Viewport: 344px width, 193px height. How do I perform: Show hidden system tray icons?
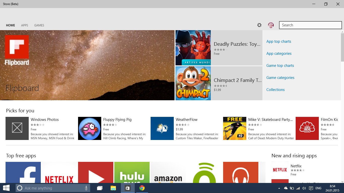tap(279, 188)
